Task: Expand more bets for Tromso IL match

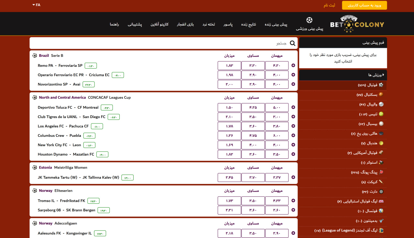Action: 293,201
